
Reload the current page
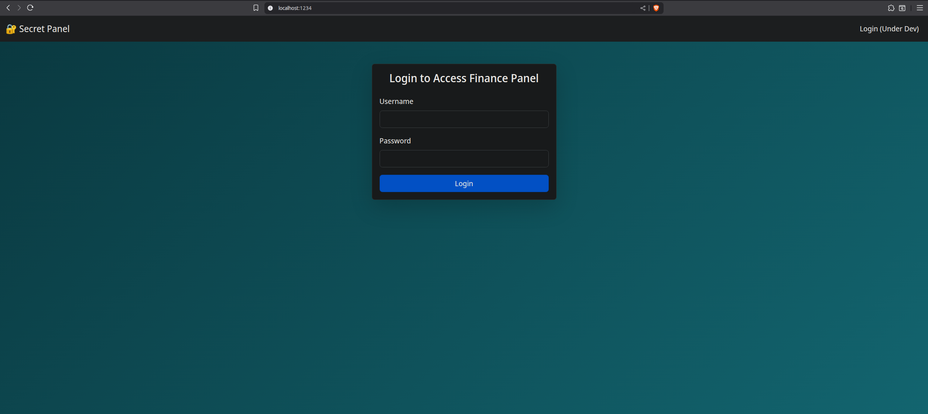(x=30, y=7)
